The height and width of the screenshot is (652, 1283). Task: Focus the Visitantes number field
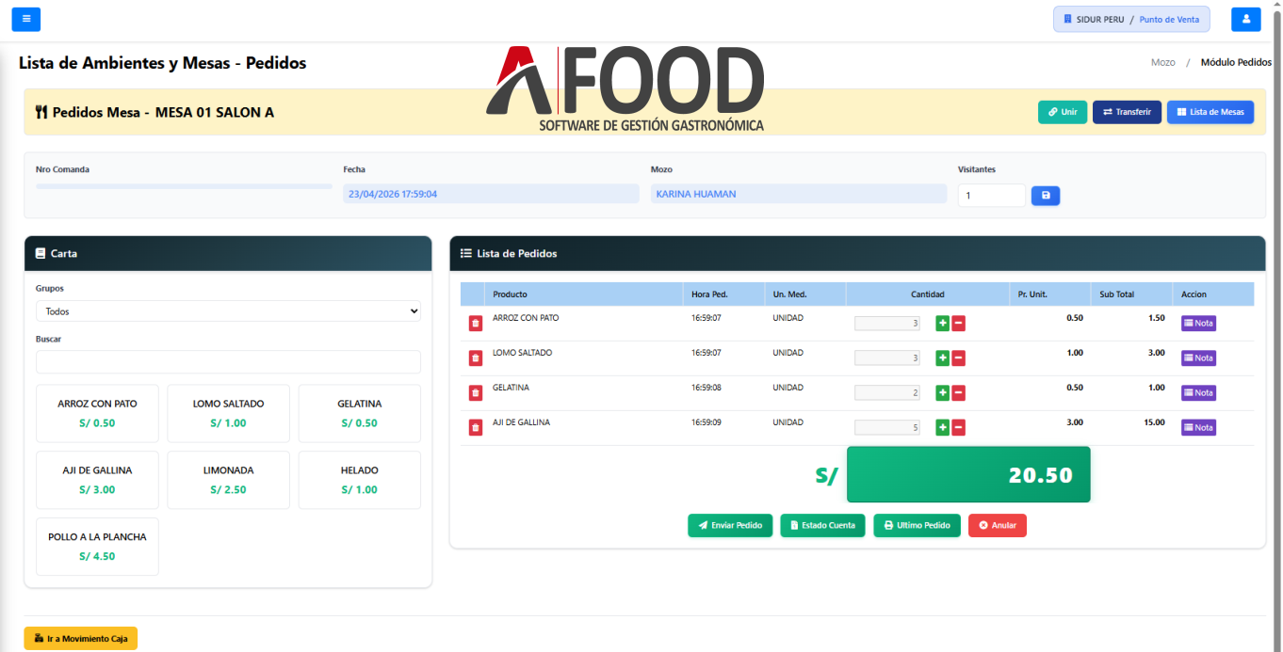tap(992, 196)
